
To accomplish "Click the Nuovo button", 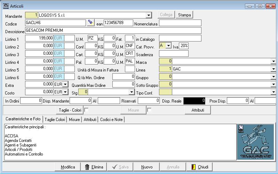I will [147, 167].
